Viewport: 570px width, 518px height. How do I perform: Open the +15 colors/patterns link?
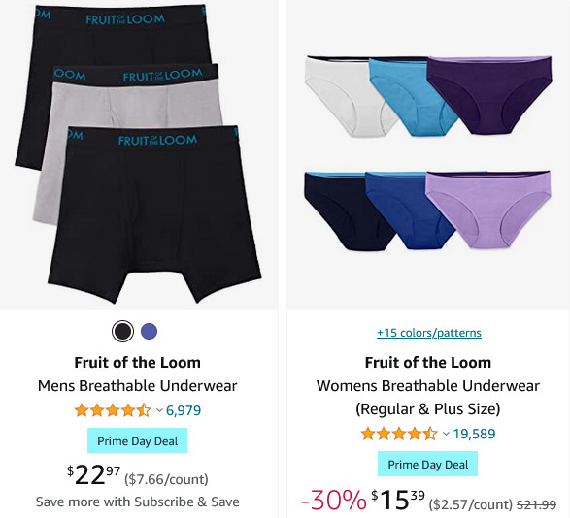[x=429, y=333]
